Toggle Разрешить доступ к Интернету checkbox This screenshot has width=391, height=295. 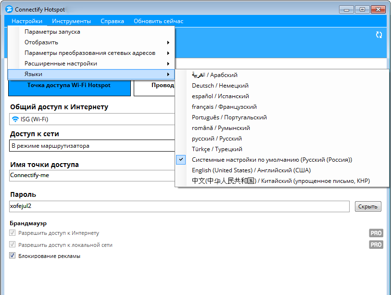tap(13, 233)
